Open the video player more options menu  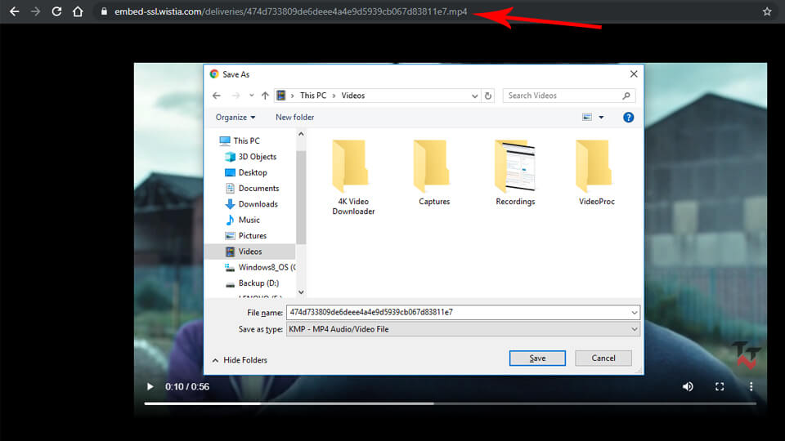point(751,386)
